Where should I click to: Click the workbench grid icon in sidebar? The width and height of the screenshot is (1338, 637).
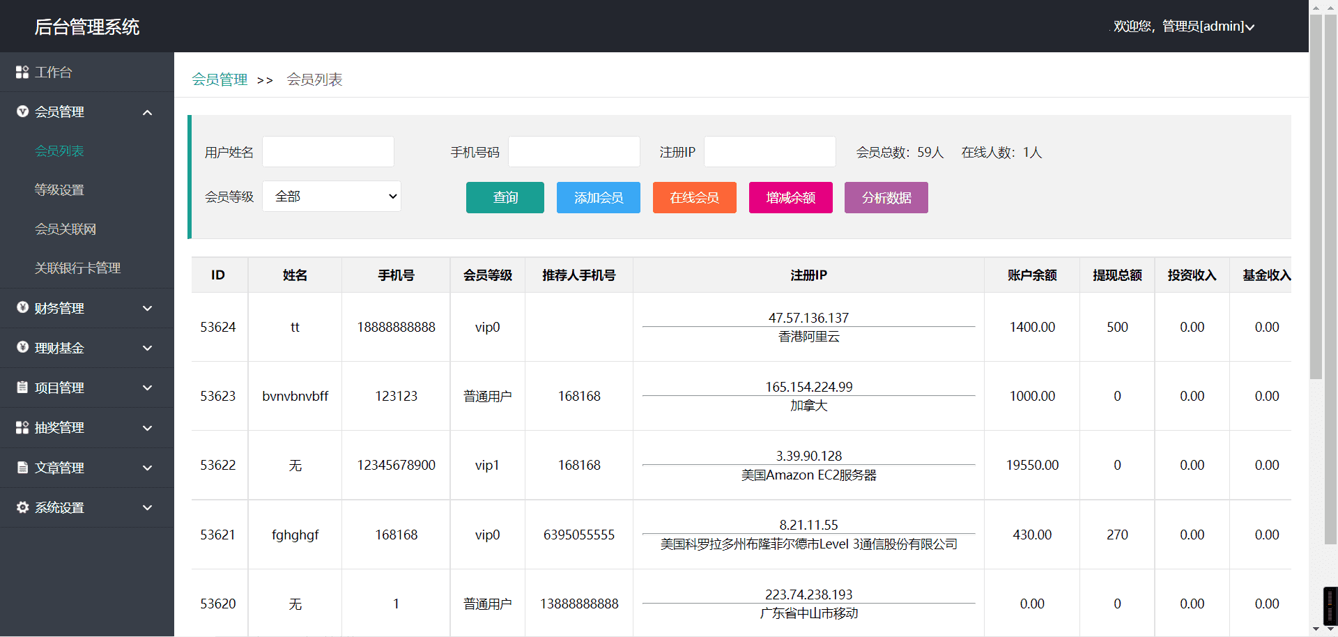22,72
